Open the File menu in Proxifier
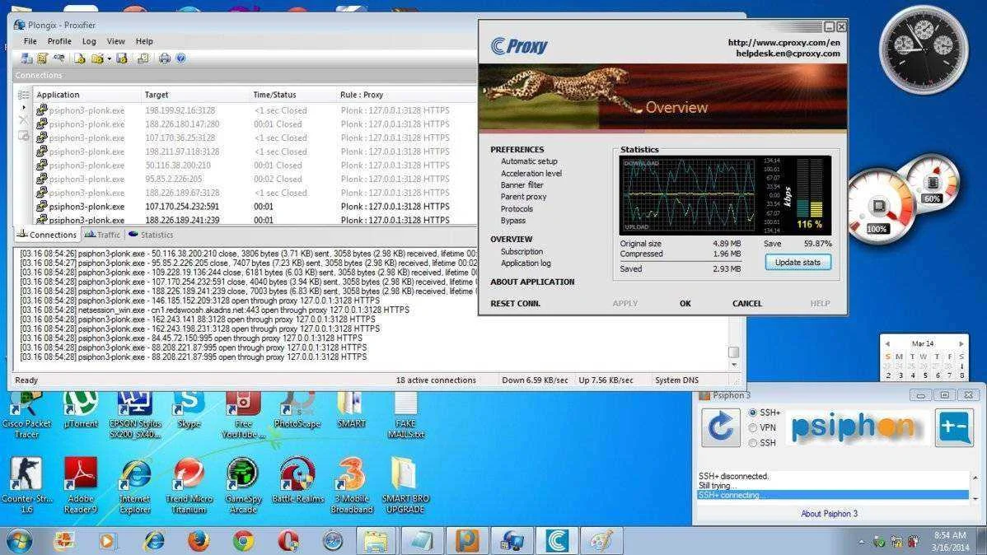The image size is (987, 555). [30, 41]
